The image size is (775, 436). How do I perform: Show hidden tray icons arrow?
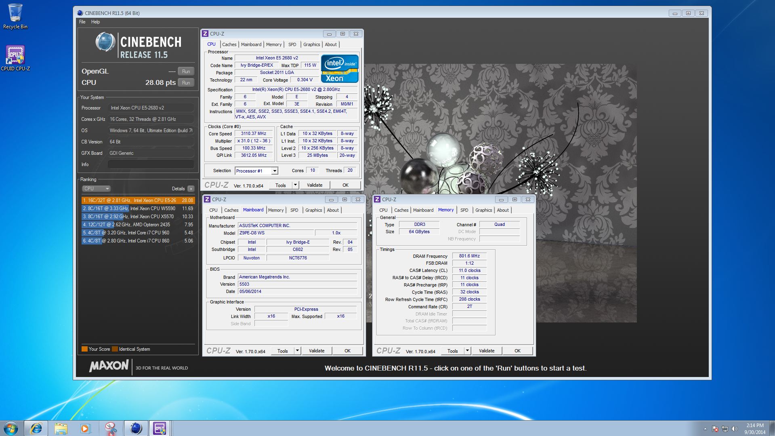pyautogui.click(x=705, y=429)
